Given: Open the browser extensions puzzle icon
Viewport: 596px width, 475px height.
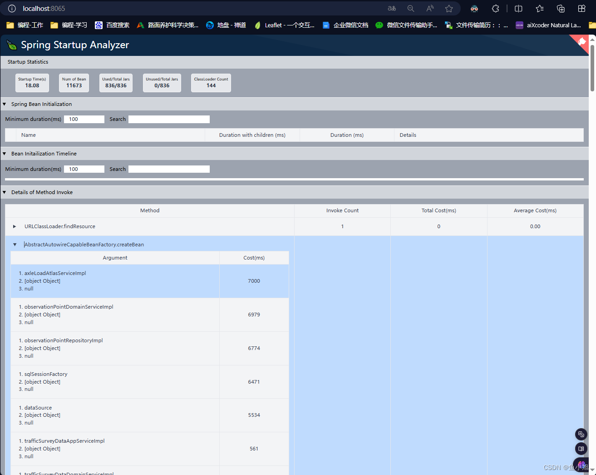Looking at the screenshot, I should [496, 8].
